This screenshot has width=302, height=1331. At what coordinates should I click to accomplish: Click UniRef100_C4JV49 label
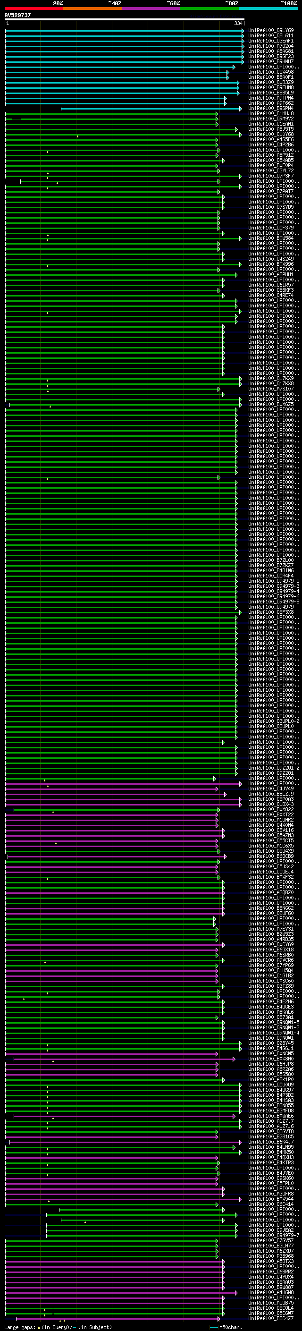point(271,788)
